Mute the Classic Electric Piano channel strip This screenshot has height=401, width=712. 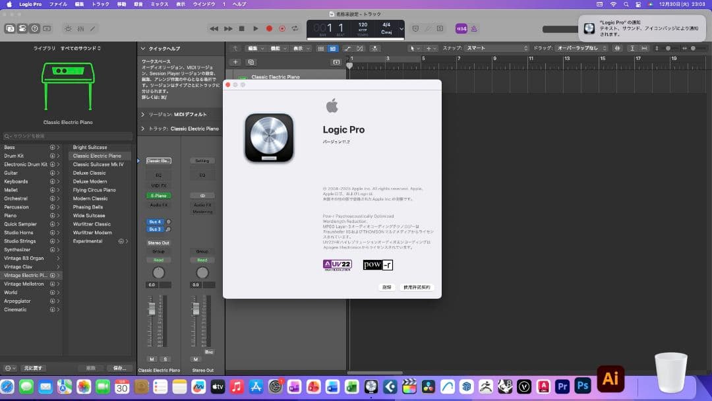point(151,358)
